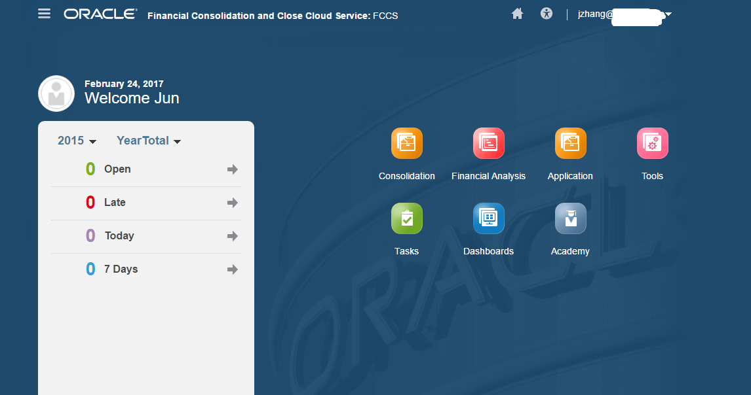Click the Welcome Jun greeting
The width and height of the screenshot is (751, 395).
tap(132, 98)
